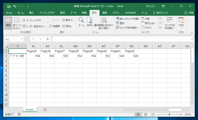
Task: Toggle the Gridlines (目盛線) checkbox
Action: pos(51,26)
